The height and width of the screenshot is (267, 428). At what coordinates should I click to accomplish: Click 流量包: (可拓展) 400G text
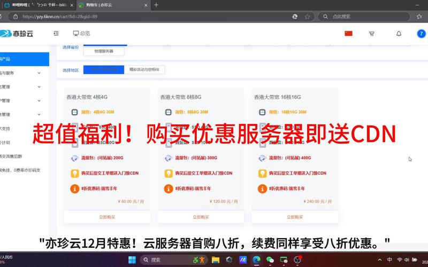tap(290, 158)
